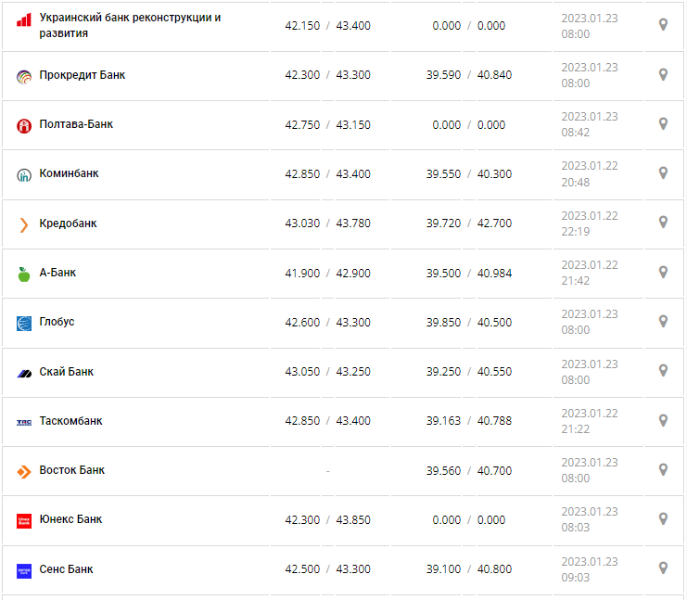The height and width of the screenshot is (600, 687).
Task: Click map pin in Юнекс Банк row
Action: click(663, 519)
